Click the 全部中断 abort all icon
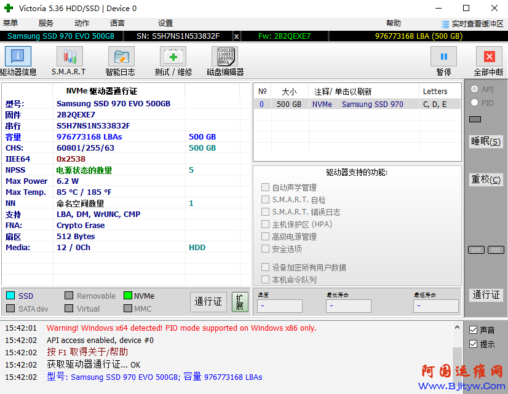This screenshot has height=394, width=508. [x=489, y=57]
